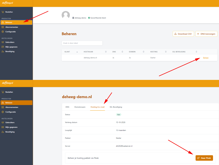Click the deheeg-demo account name
This screenshot has width=219, height=165.
(80, 18)
